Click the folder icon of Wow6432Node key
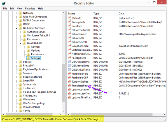The height and width of the screenshot is (123, 168). (20, 107)
